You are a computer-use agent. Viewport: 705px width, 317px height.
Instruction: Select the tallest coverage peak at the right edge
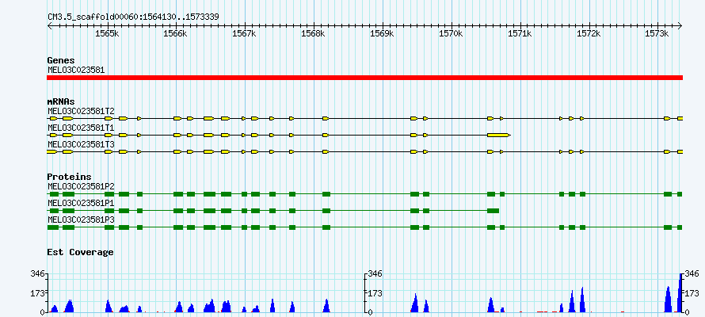click(680, 293)
